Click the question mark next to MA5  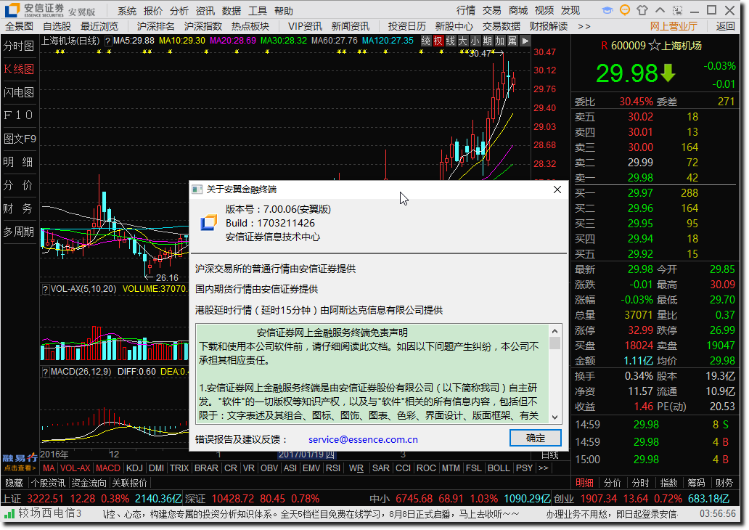[x=107, y=41]
